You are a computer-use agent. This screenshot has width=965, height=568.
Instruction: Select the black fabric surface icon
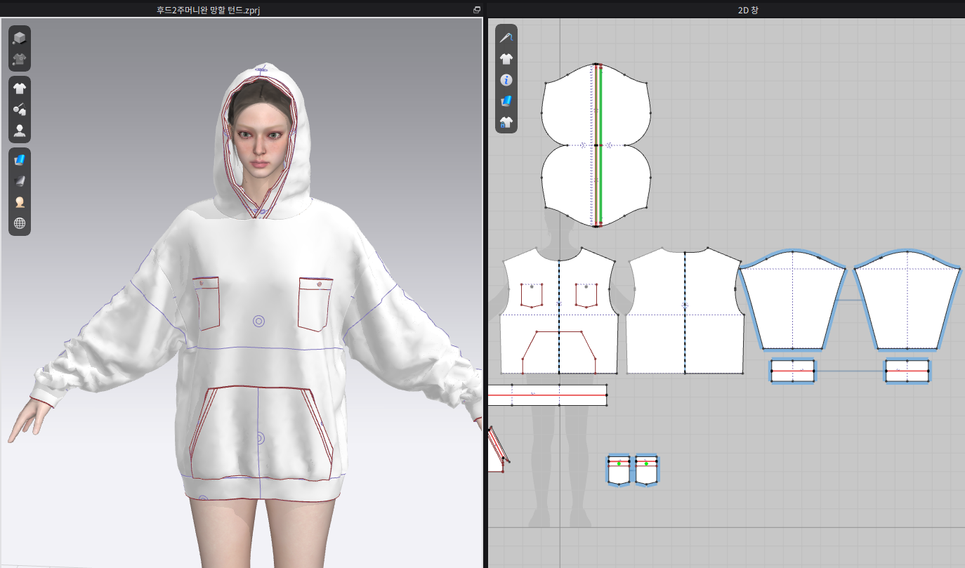20,181
